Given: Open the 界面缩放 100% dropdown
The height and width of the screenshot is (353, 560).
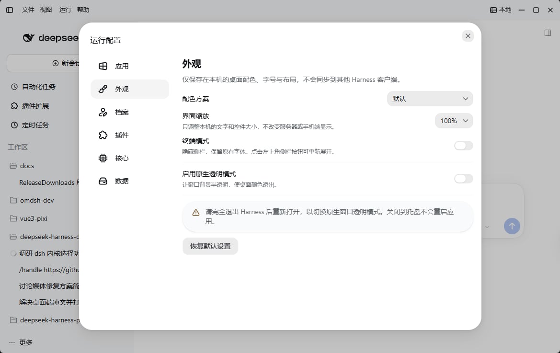Looking at the screenshot, I should (x=454, y=121).
